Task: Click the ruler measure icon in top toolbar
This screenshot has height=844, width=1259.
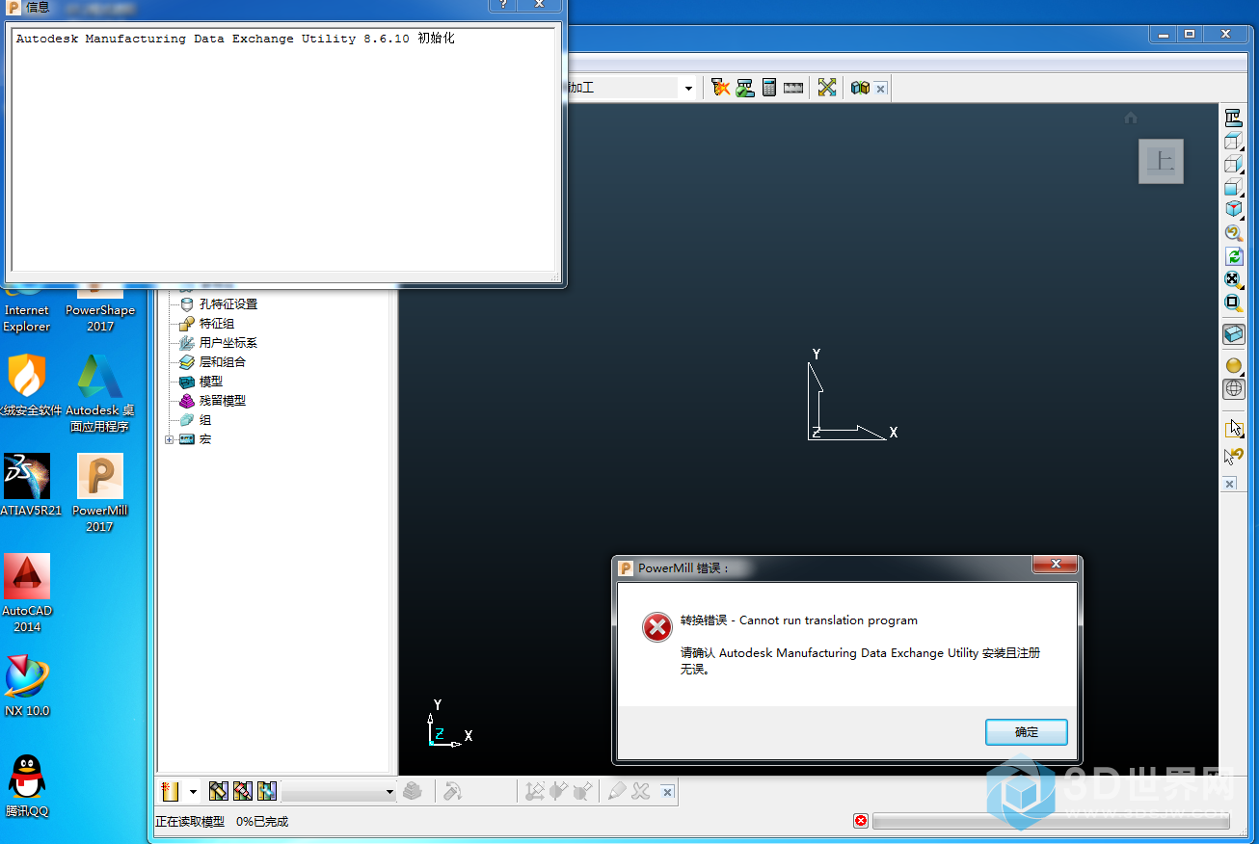Action: coord(793,88)
